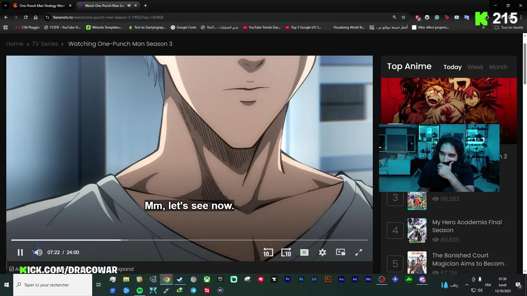Open the Windows Start menu

pos(7,284)
